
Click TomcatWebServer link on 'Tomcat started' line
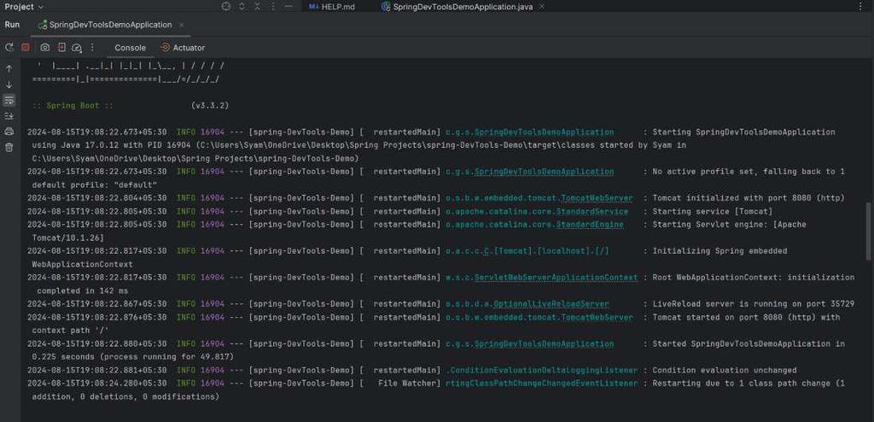click(x=597, y=318)
